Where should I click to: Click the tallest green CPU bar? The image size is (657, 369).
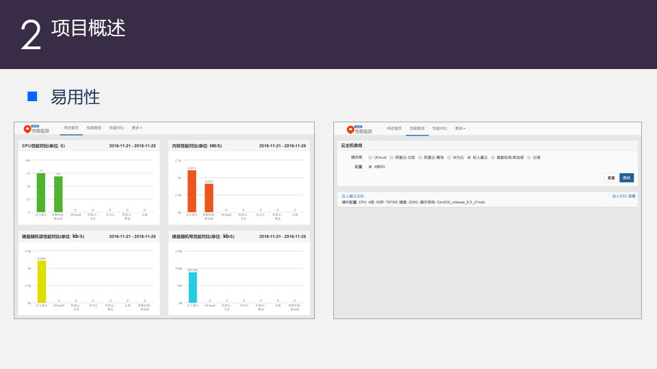[41, 193]
